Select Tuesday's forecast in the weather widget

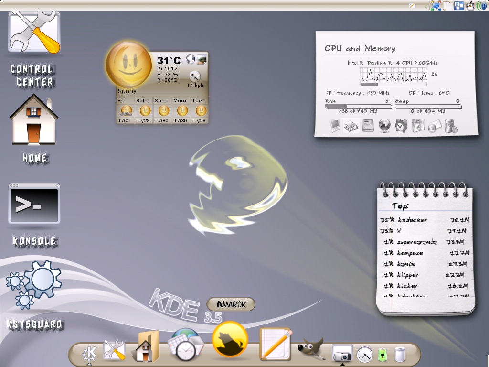[x=200, y=110]
